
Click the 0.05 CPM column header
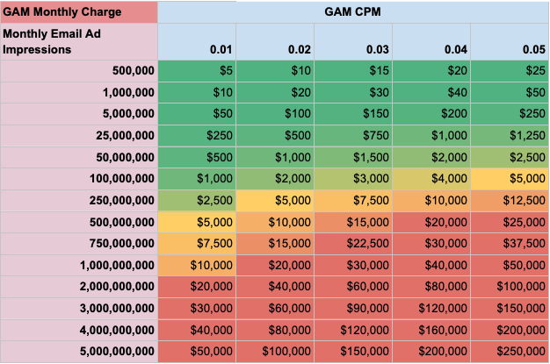point(510,50)
